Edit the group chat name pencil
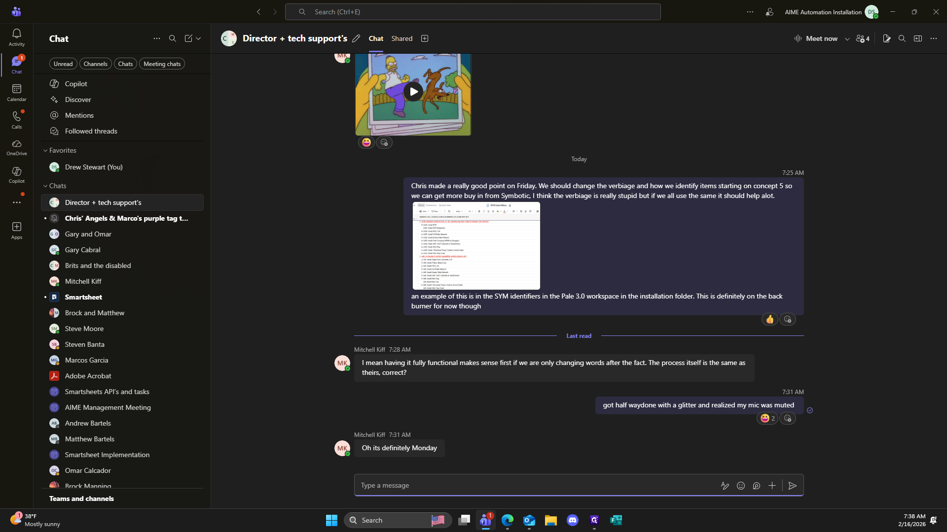Screen dimensions: 947x532 [356, 38]
